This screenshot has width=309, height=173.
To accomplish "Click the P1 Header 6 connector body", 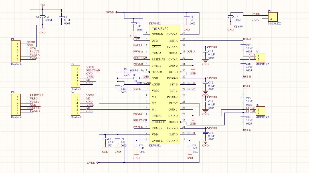I will click(16, 51).
